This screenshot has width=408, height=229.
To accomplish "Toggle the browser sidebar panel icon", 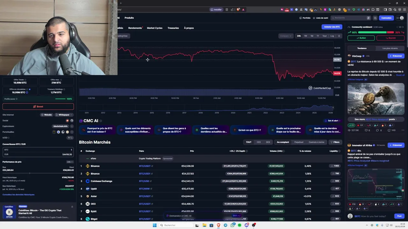I will (385, 10).
